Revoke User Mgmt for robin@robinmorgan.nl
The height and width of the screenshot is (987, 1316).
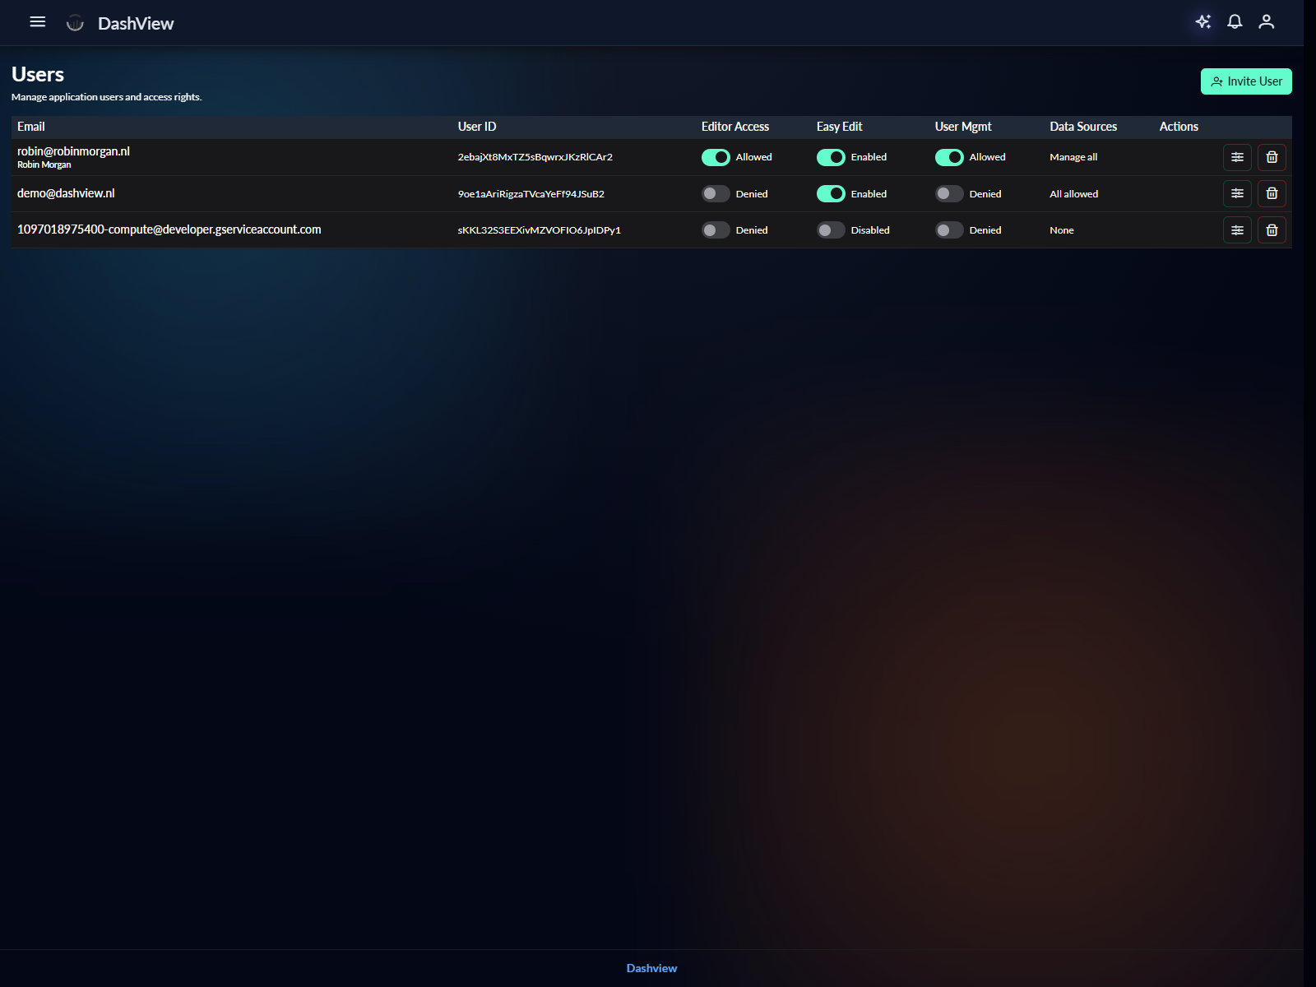click(x=949, y=157)
